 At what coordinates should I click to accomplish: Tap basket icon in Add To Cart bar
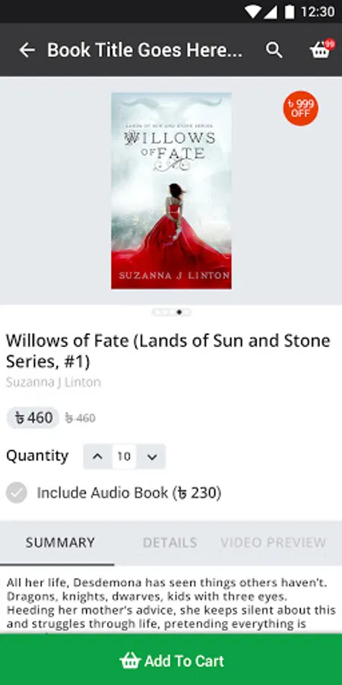pos(130,661)
